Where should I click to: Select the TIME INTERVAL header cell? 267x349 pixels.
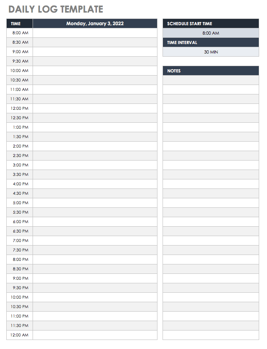[x=211, y=42]
